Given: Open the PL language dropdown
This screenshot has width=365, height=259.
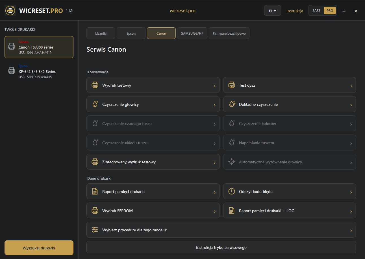Looking at the screenshot, I should 273,11.
